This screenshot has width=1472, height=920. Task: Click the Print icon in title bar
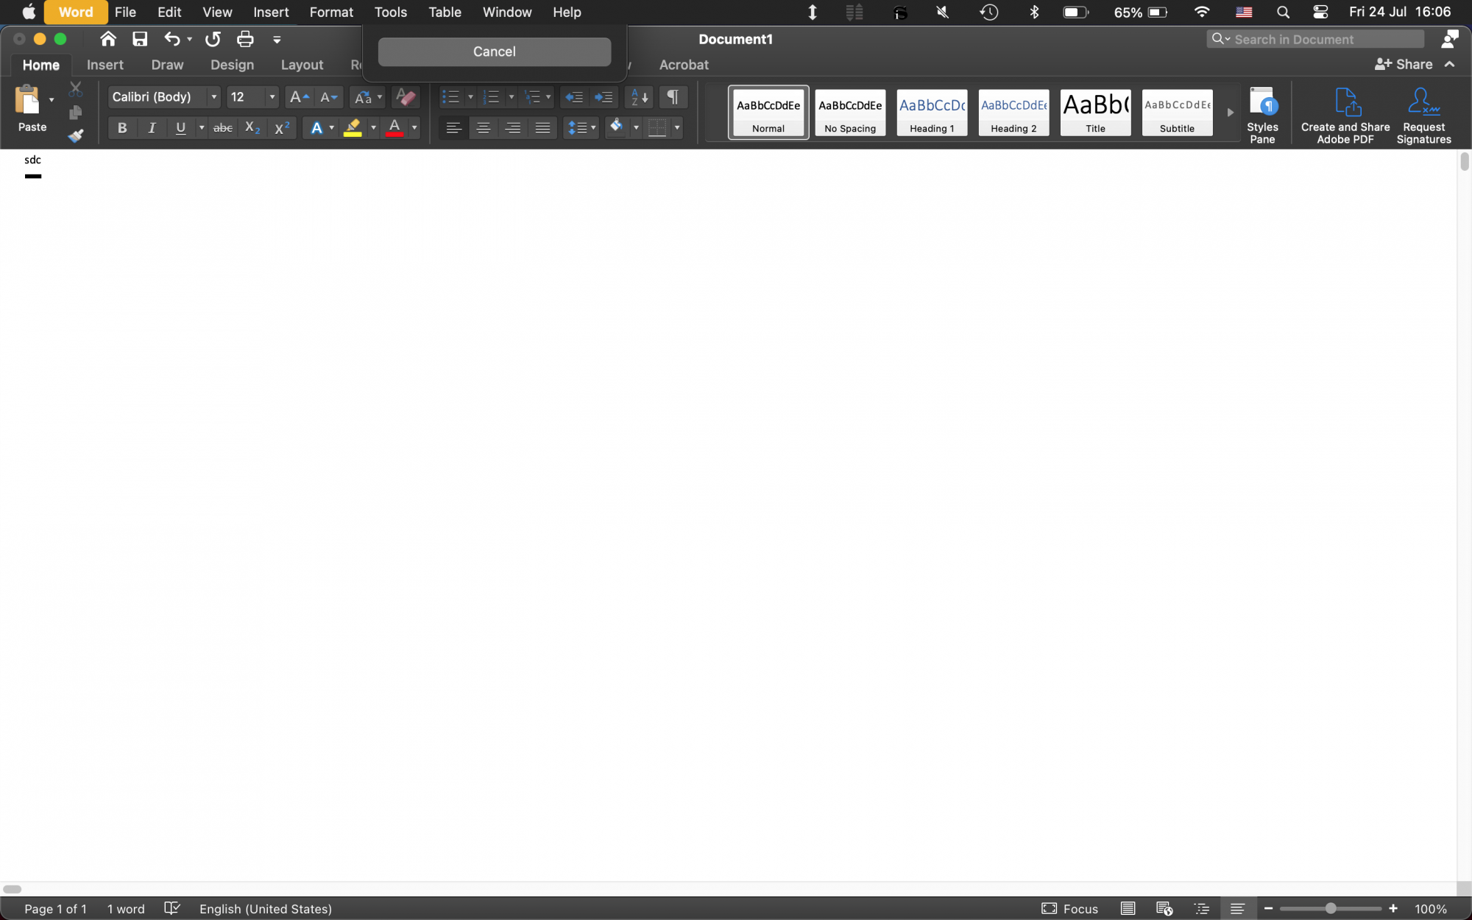tap(245, 39)
